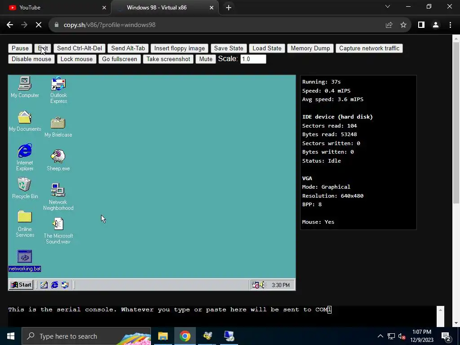
Task: Click the address bar URL
Action: [110, 25]
